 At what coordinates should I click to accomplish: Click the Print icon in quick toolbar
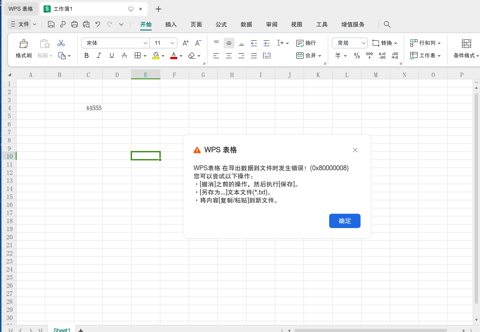click(x=75, y=25)
